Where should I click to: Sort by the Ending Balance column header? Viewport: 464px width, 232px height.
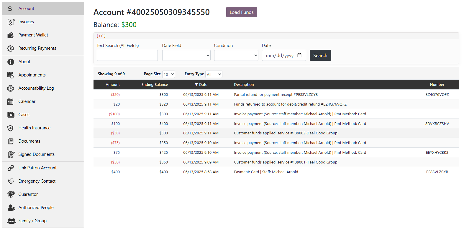tap(155, 85)
